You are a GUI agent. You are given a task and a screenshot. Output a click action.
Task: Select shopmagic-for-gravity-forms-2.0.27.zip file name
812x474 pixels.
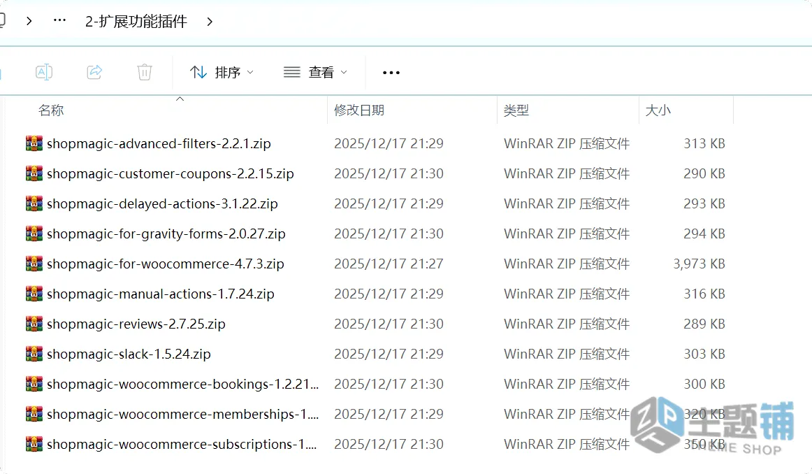[x=166, y=234]
